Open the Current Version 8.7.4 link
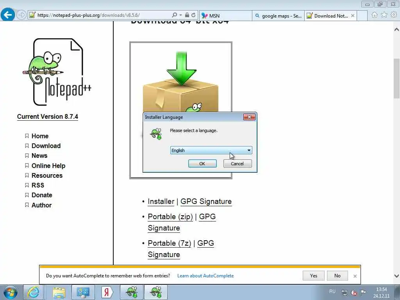400x300 pixels. tap(47, 116)
